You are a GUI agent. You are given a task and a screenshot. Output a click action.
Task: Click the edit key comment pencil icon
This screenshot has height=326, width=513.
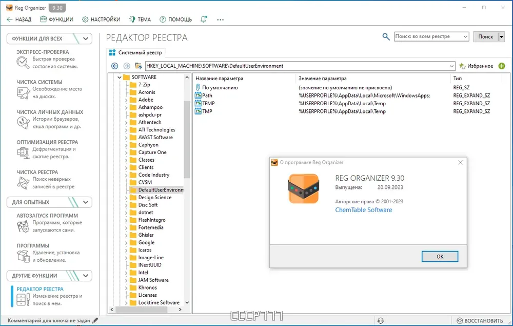click(x=95, y=320)
